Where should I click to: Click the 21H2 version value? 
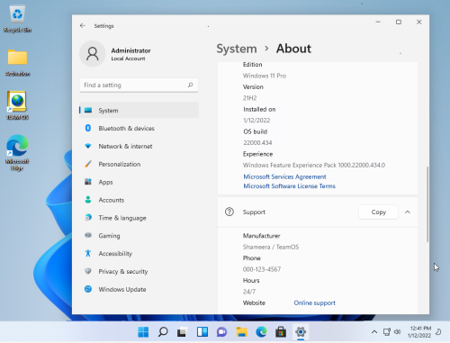(249, 98)
